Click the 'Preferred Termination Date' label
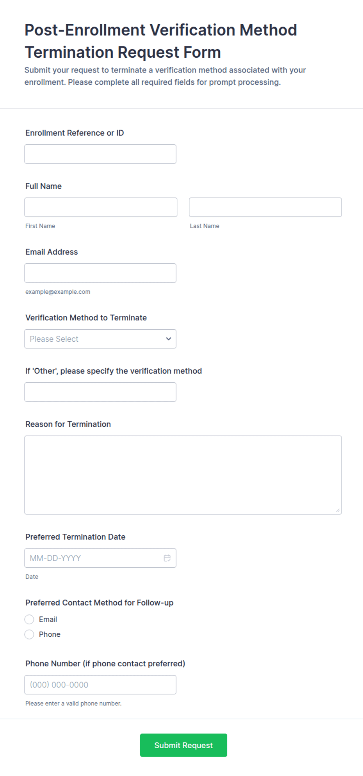Screen dimensions: 363x776 pos(75,537)
